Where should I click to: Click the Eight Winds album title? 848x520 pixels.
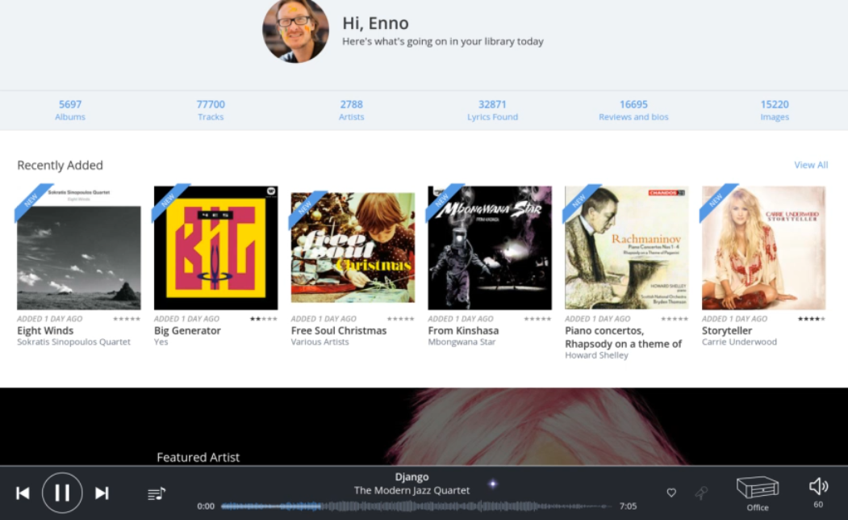point(45,330)
